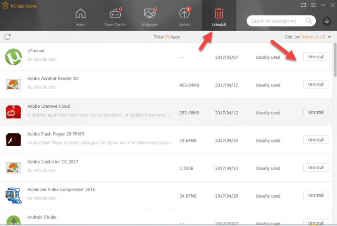Select the Adobe Flash Player 25 PPAPI name
This screenshot has height=226, width=337.
pyautogui.click(x=56, y=134)
